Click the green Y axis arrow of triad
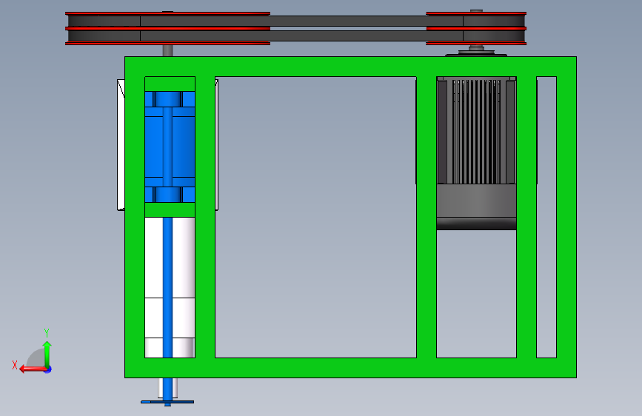The image size is (642, 416). (47, 354)
